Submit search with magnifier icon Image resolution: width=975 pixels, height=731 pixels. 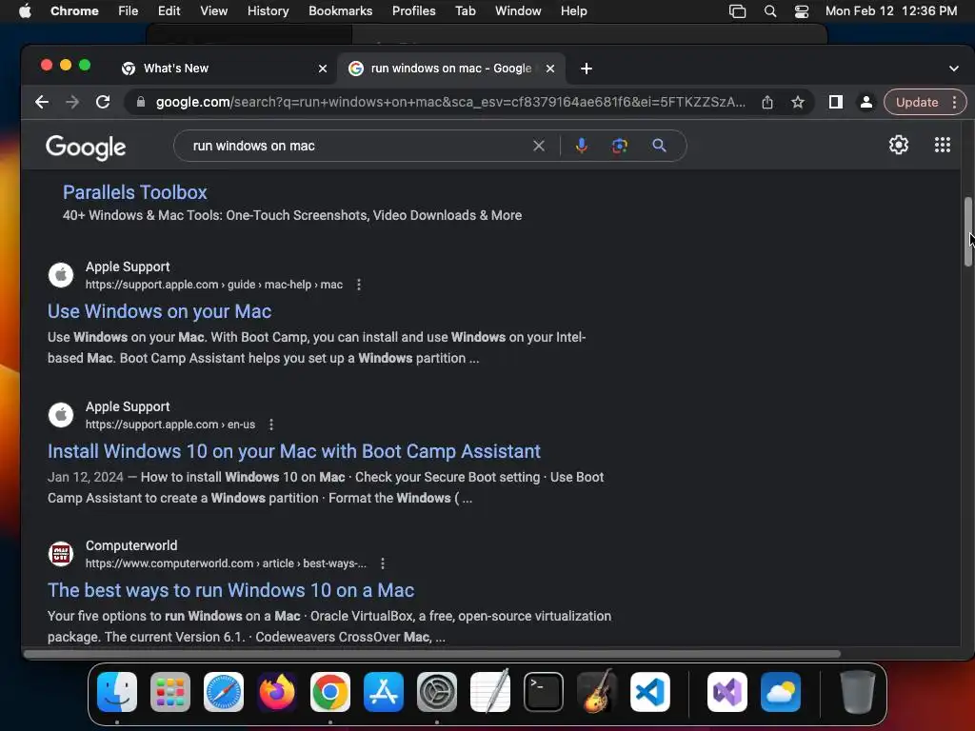pos(659,146)
